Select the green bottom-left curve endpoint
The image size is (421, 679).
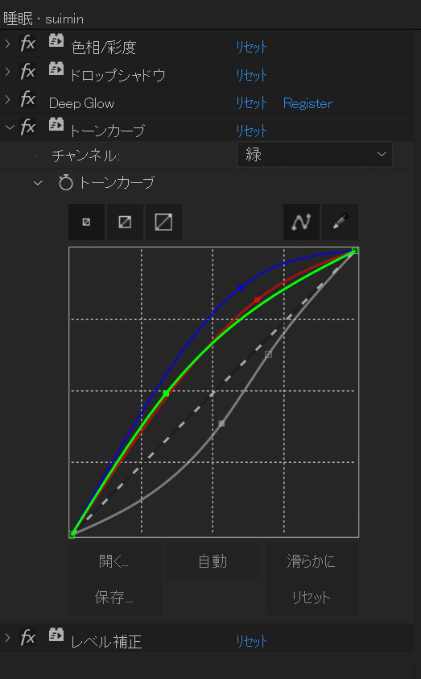coord(72,535)
